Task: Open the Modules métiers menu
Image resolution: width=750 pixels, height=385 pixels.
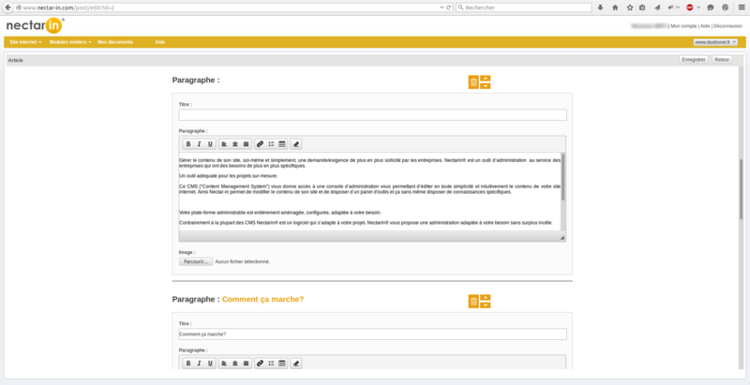Action: tap(69, 42)
